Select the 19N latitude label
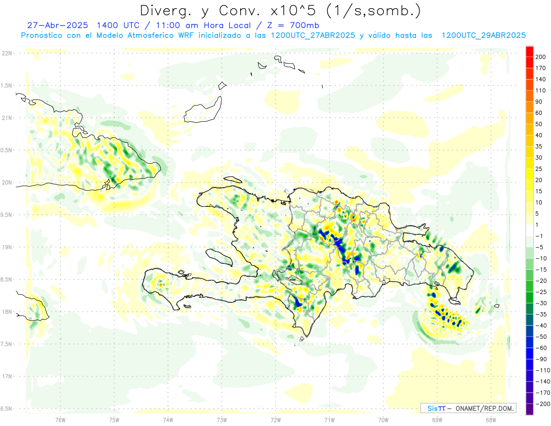Image resolution: width=551 pixels, height=426 pixels. 6,247
